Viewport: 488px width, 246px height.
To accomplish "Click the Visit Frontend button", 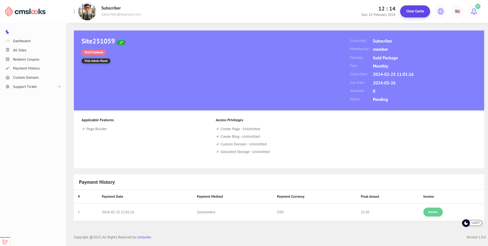I will [x=94, y=52].
